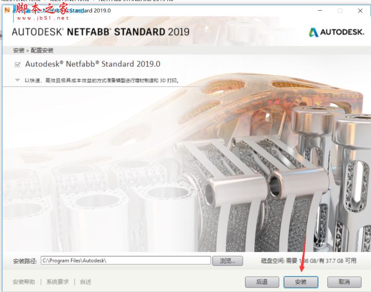
Task: Open the 自述 readme link
Action: 86,282
